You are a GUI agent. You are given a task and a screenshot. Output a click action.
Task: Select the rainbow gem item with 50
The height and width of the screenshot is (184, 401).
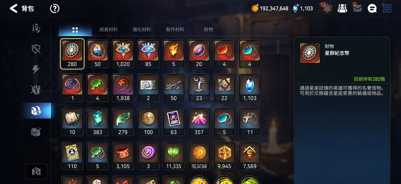click(97, 54)
